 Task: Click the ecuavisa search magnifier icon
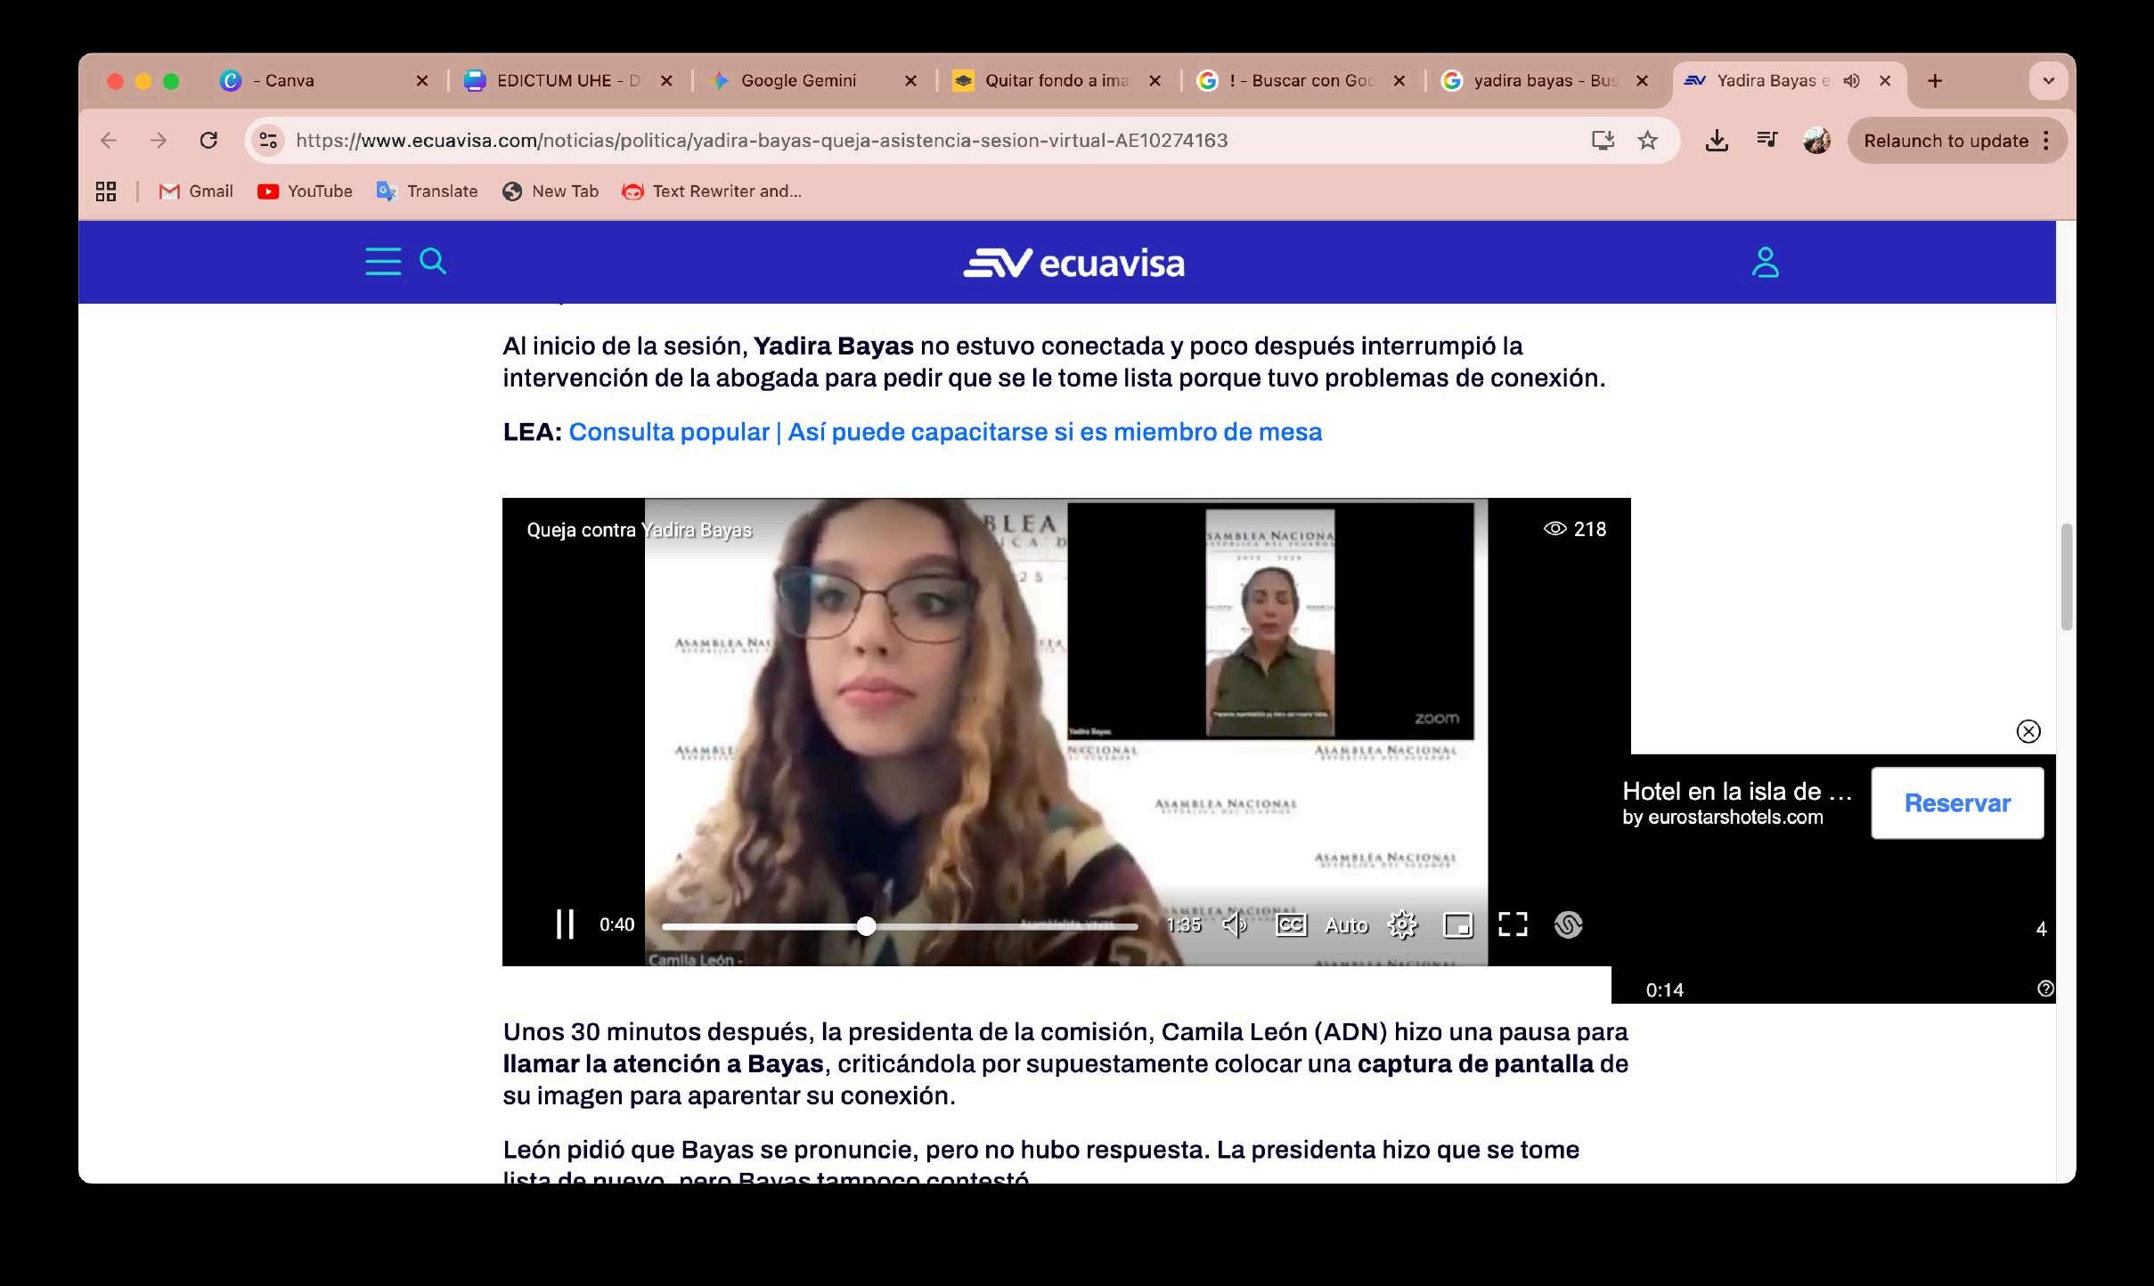pos(433,261)
